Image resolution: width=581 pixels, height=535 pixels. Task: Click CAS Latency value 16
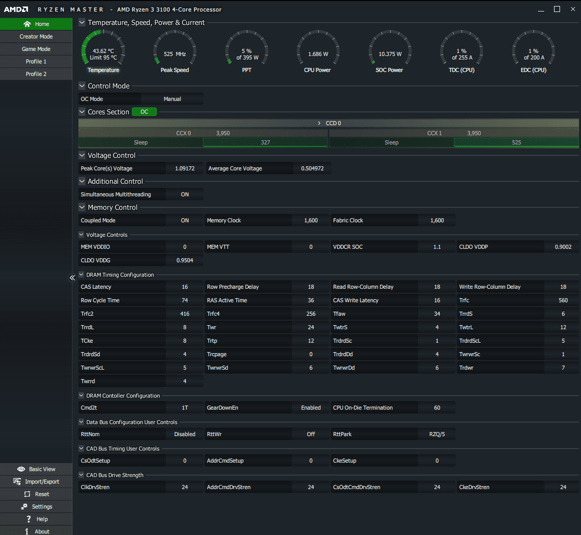184,287
